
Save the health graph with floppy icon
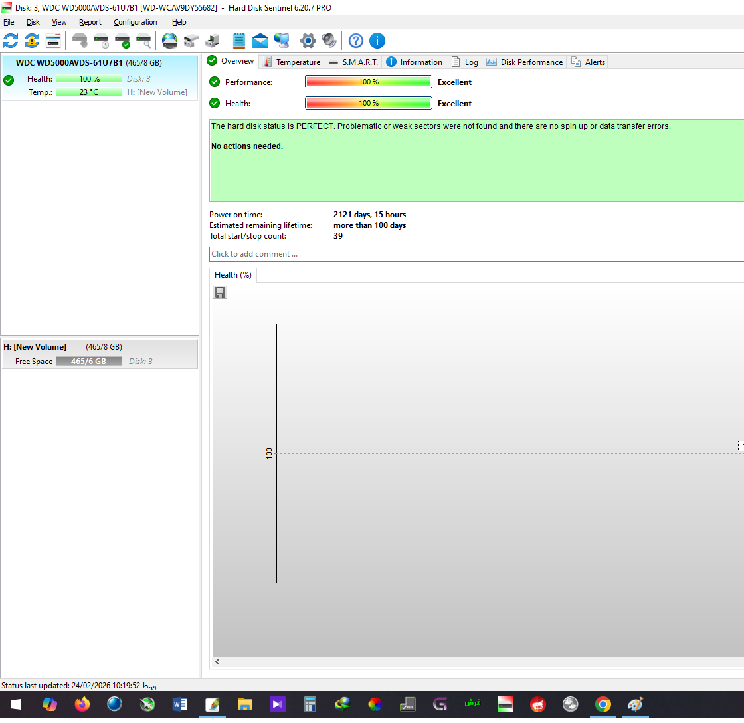220,292
